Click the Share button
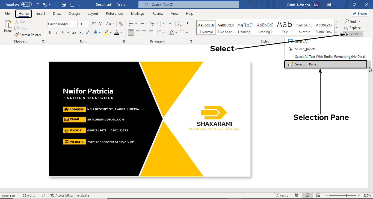373x199 pixels. click(360, 13)
